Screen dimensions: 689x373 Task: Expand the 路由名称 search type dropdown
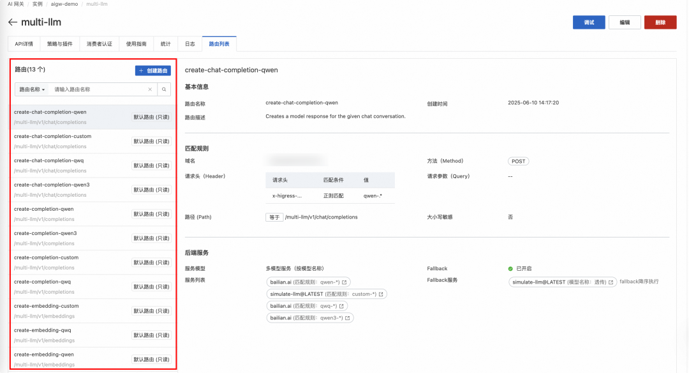tap(32, 89)
